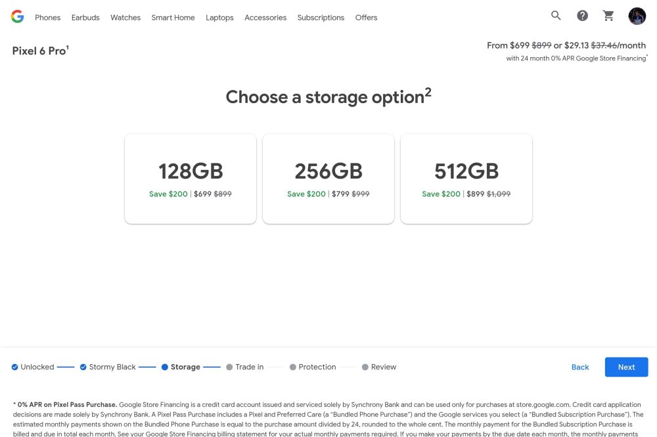The width and height of the screenshot is (657, 437).
Task: Open the search icon
Action: tap(555, 15)
